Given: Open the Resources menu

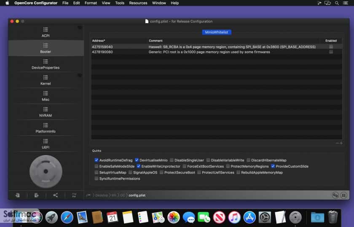Looking at the screenshot, I should click(138, 3).
